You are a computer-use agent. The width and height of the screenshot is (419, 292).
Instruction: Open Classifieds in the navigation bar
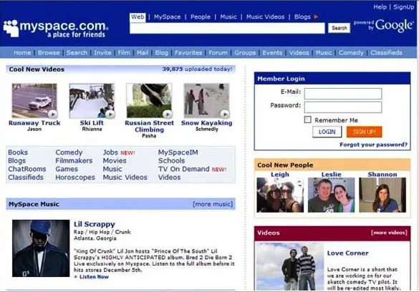[x=386, y=52]
